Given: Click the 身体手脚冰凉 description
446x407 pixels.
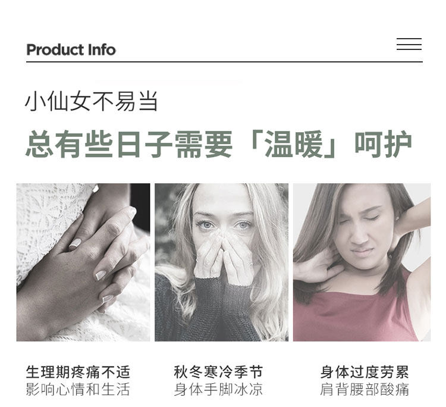Looking at the screenshot, I should pyautogui.click(x=218, y=389).
